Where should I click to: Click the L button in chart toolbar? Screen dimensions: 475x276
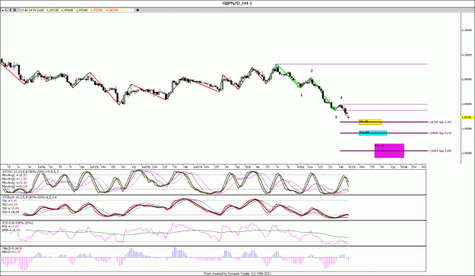coord(7,11)
